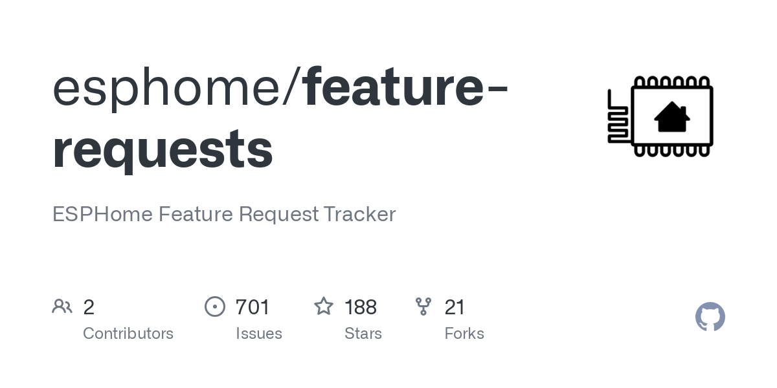This screenshot has height=388, width=777.
Task: Open the Issues label
Action: tap(259, 334)
